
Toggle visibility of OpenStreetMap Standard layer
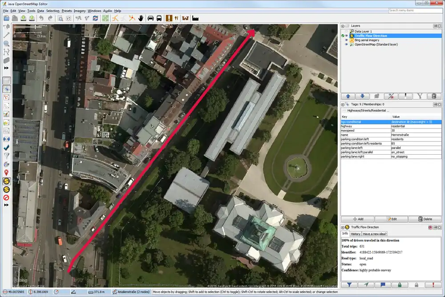[x=347, y=44]
